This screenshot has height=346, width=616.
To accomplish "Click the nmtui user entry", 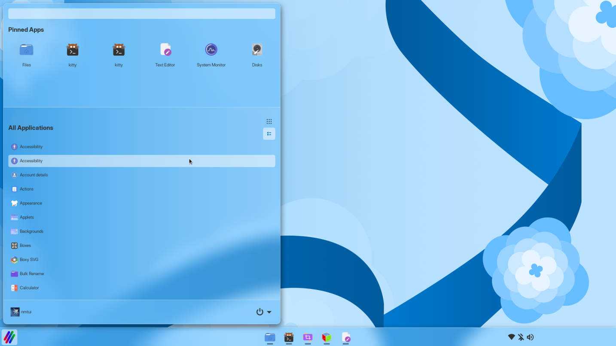I will pyautogui.click(x=21, y=312).
